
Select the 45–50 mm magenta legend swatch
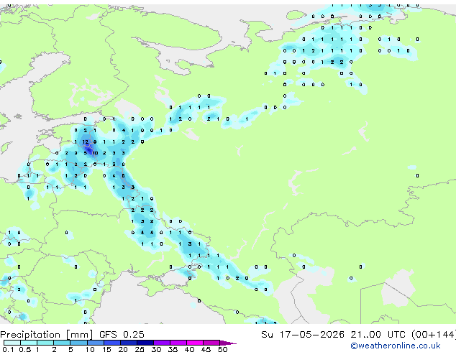pyautogui.click(x=211, y=343)
